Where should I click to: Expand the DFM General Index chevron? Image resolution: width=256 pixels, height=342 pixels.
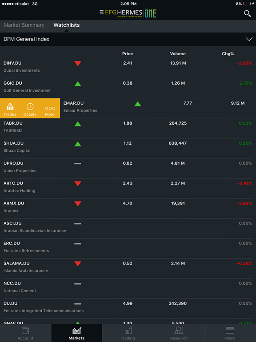pos(249,39)
